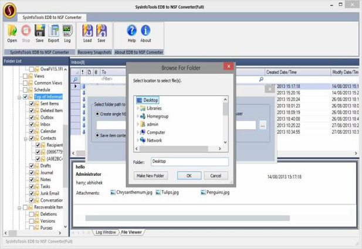
Task: Check the Deletions folder checkbox
Action: 32,214
